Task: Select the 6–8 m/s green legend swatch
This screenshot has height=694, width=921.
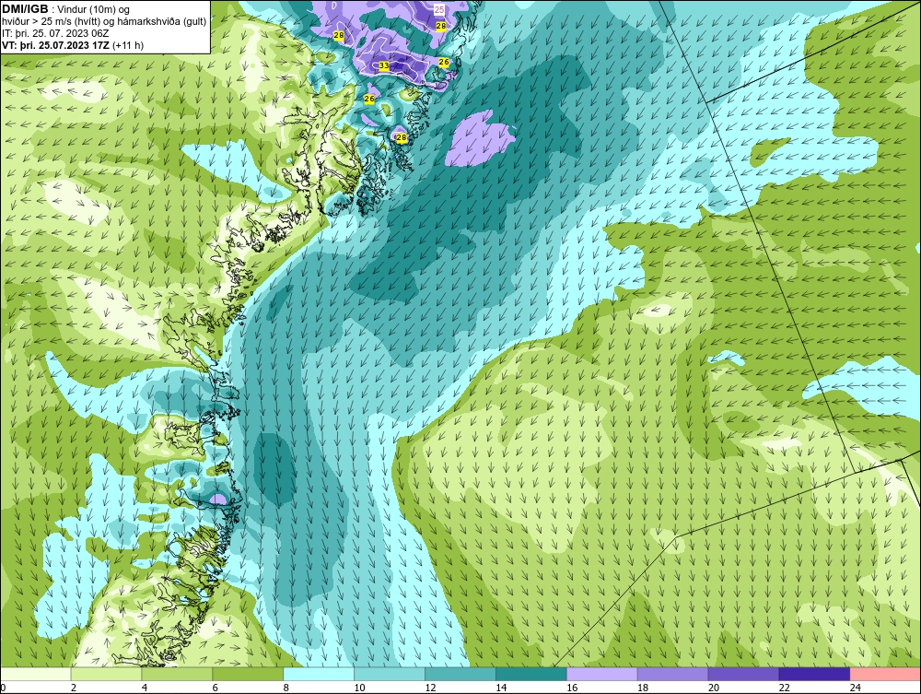Action: (248, 674)
